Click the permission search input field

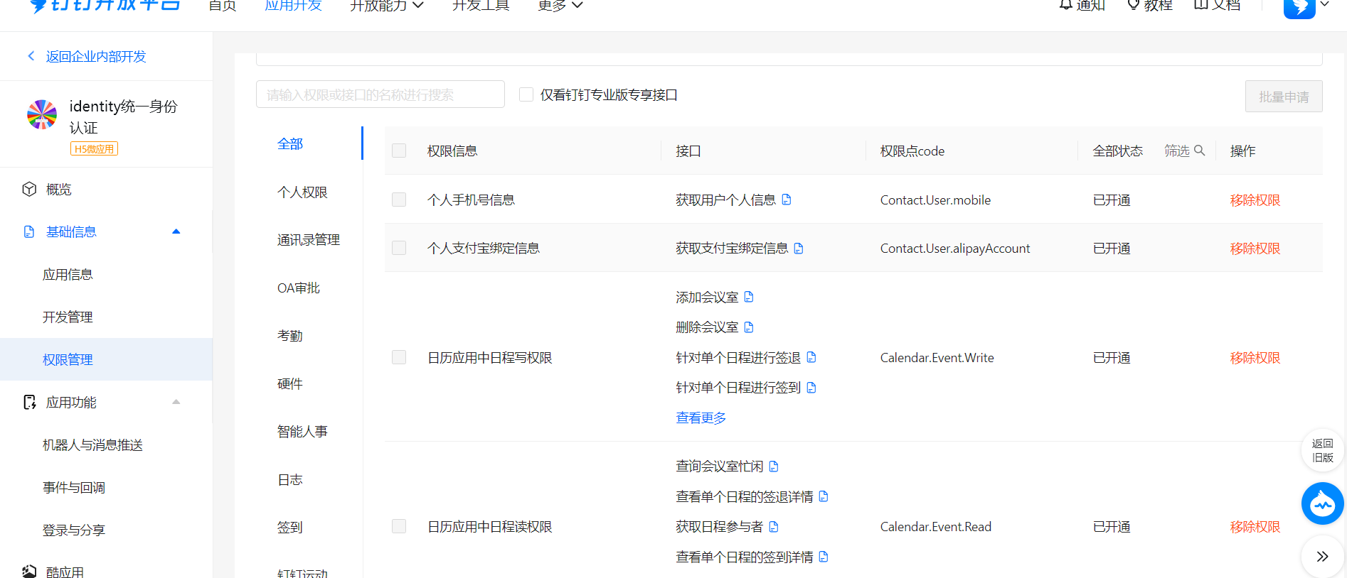pyautogui.click(x=380, y=94)
